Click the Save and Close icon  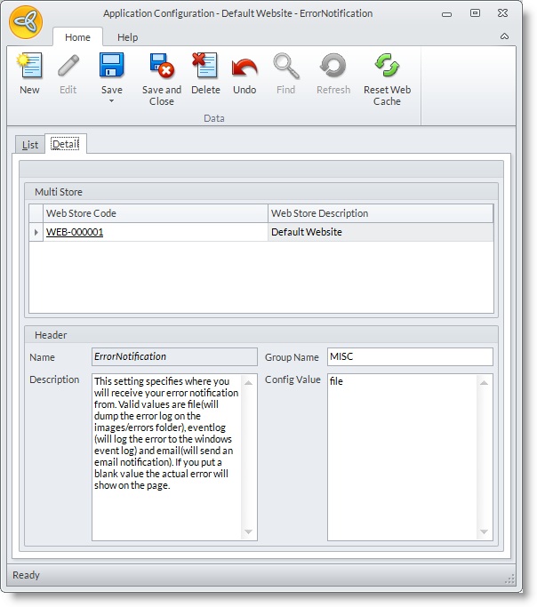click(x=161, y=67)
